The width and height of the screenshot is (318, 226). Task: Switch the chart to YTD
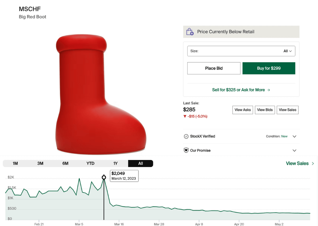coord(90,164)
